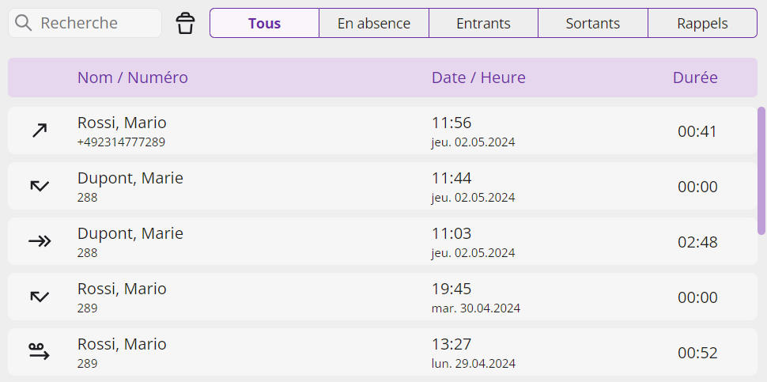Click missed call icon for Dupont 11:44
This screenshot has height=382, width=767.
40,186
